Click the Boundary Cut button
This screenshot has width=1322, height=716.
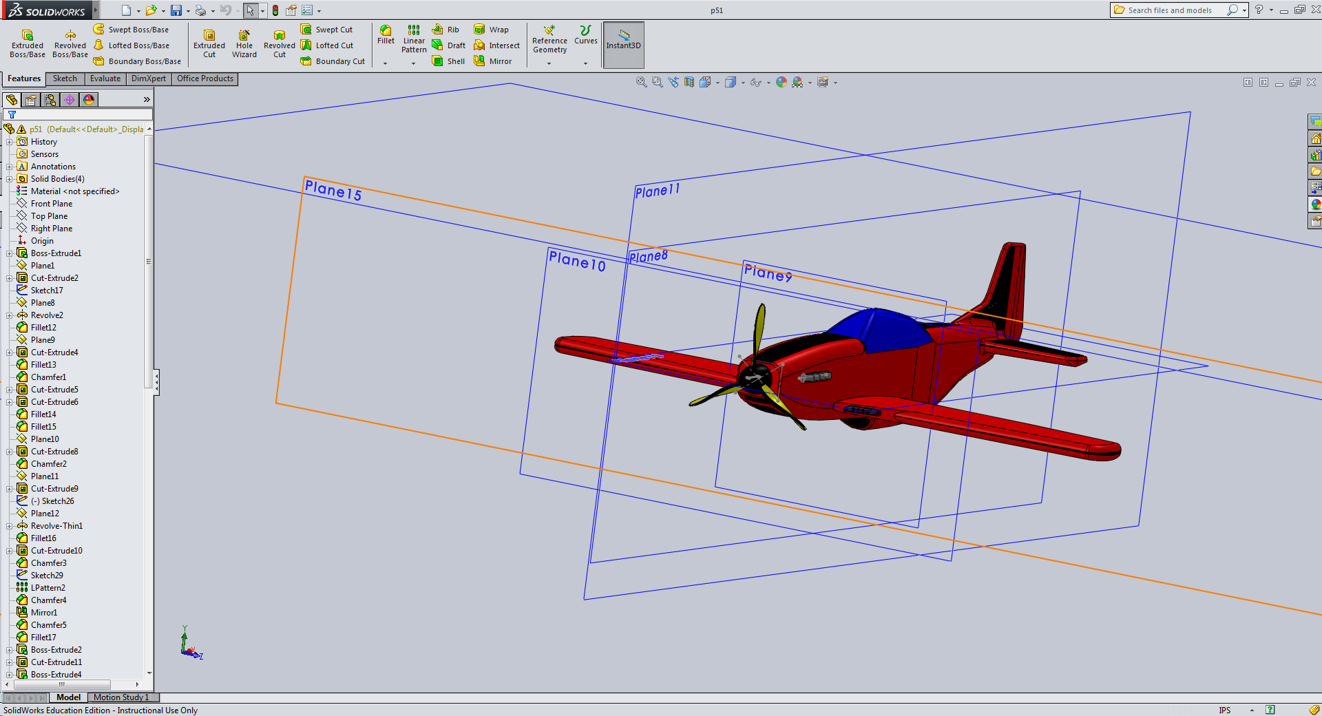(333, 61)
